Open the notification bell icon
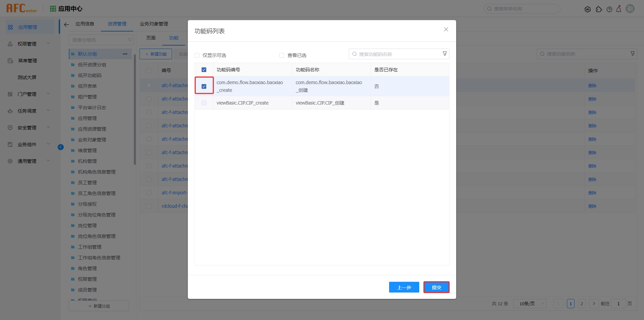The image size is (644, 320). (619, 9)
